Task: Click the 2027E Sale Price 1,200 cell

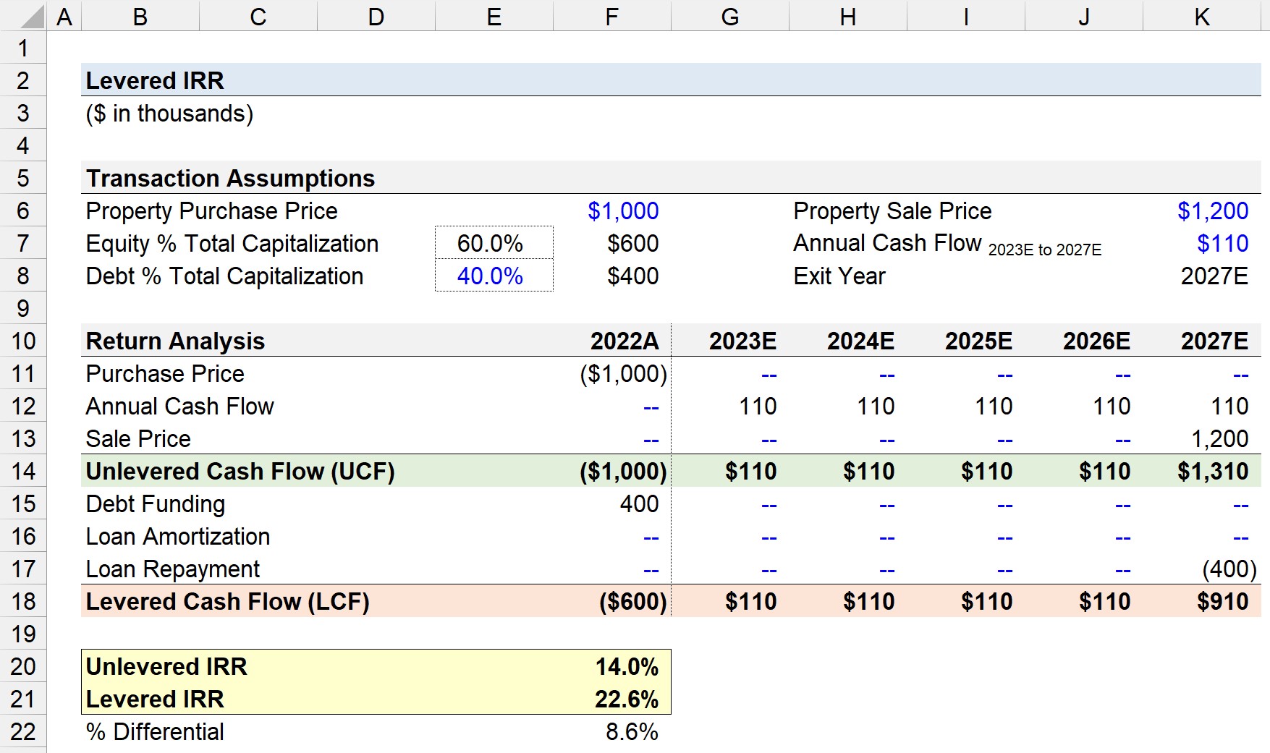Action: click(x=1202, y=438)
